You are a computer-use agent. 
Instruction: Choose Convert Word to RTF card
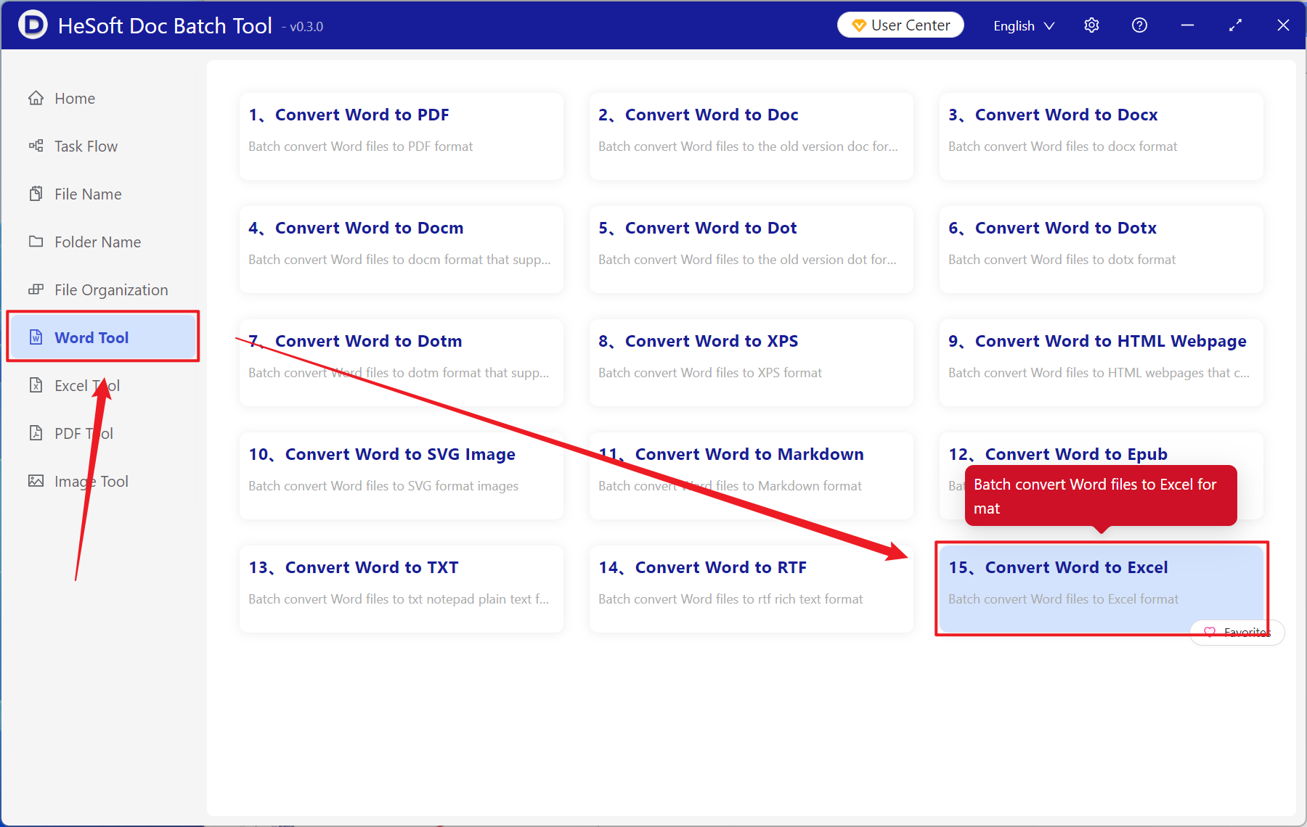[x=752, y=589]
